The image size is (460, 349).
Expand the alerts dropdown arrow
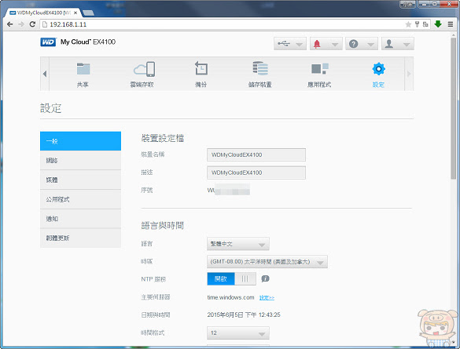point(335,45)
